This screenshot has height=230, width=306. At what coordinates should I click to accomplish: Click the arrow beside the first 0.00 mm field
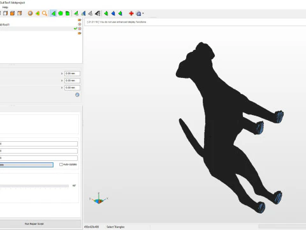[x=62, y=73]
